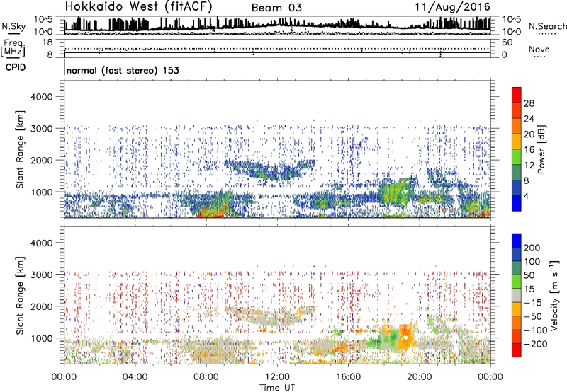
Task: Pick the Velocity colorbar segment between 100 and 200
Action: (517, 254)
